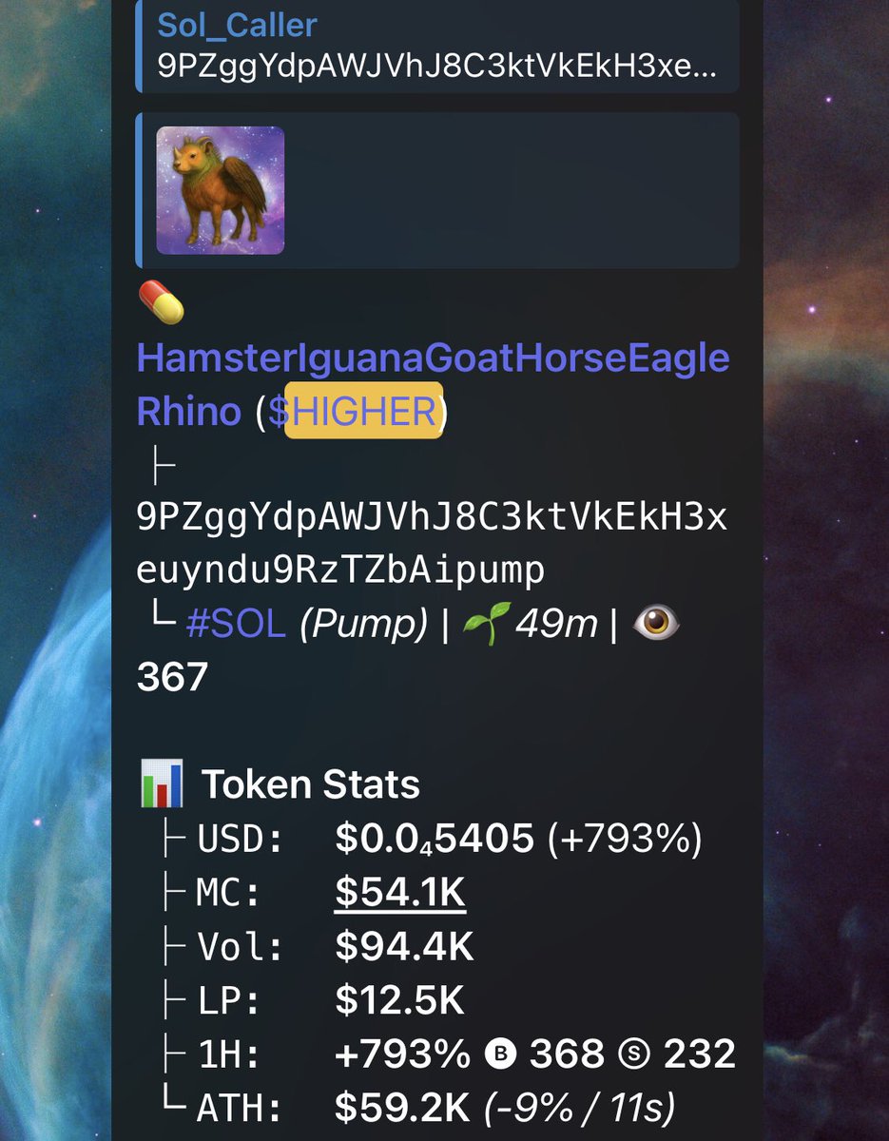Click the bar chart Token Stats icon
Viewport: 889px width, 1141px height.
pos(161,784)
